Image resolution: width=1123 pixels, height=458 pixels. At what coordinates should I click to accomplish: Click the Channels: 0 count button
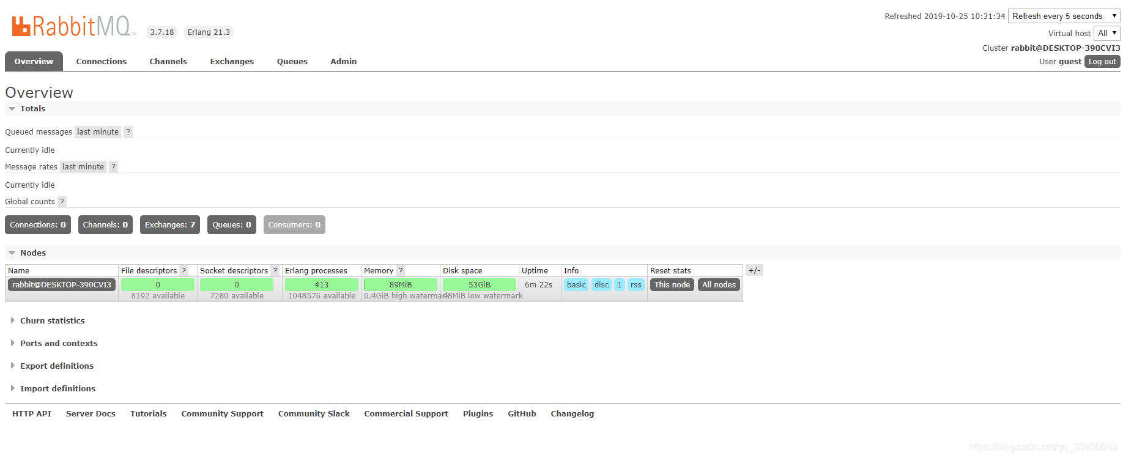pos(105,225)
